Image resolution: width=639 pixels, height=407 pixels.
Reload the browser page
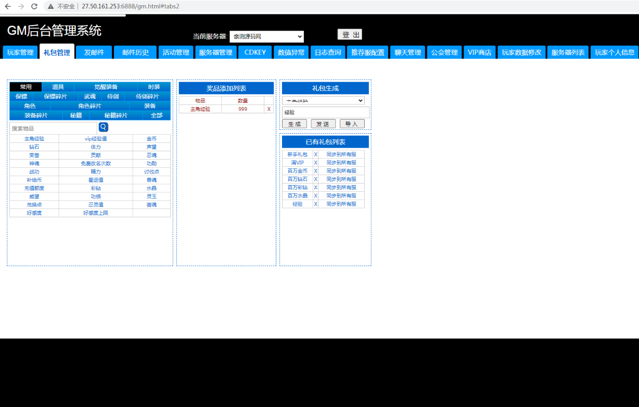[x=34, y=6]
